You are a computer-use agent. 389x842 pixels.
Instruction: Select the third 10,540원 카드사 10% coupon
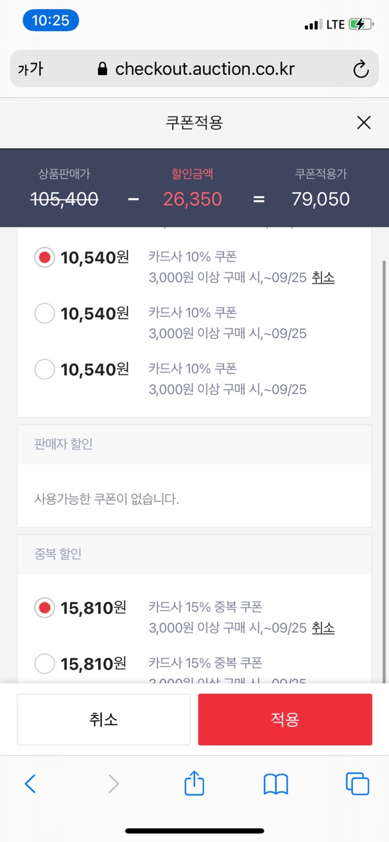pyautogui.click(x=45, y=370)
